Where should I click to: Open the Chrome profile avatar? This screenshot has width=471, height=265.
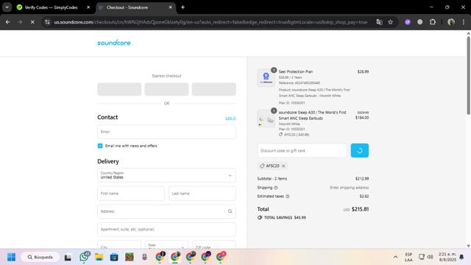(451, 22)
